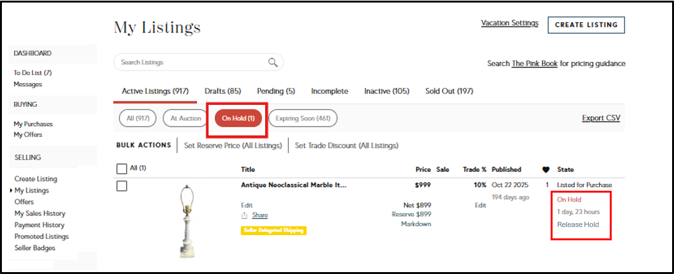Screen dimensions: 674x274
Task: Click the Net $899 value
Action: point(417,205)
